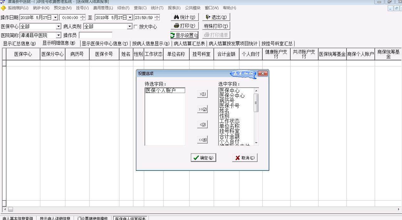Click the 五笔加加 input method badge

[243, 74]
